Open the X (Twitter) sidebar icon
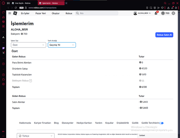180x138 pixels. [3, 53]
